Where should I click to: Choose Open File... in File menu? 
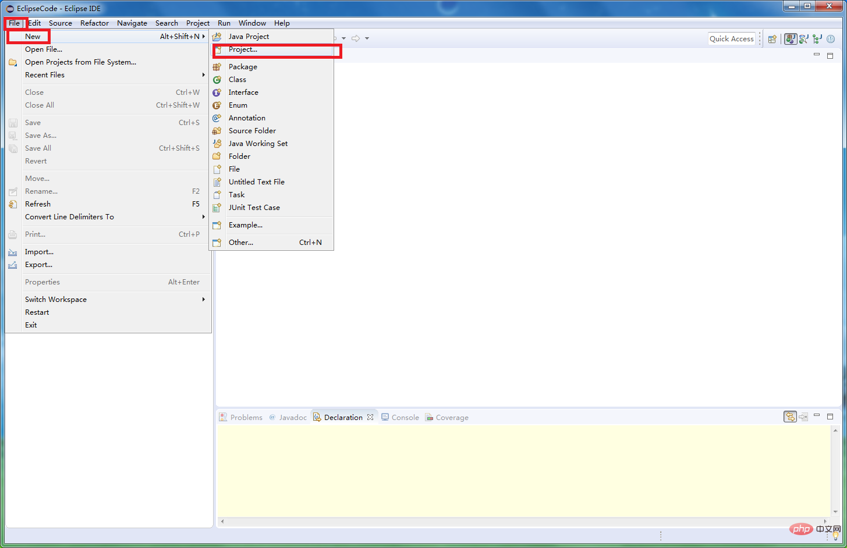[108, 49]
